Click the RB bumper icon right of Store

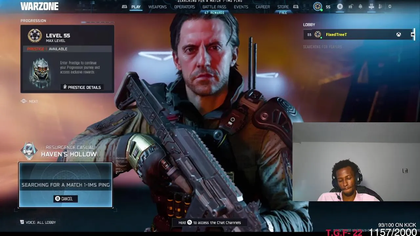click(296, 7)
